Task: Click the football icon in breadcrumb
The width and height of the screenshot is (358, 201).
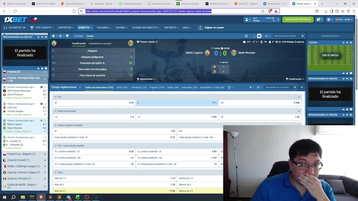Action: [60, 36]
